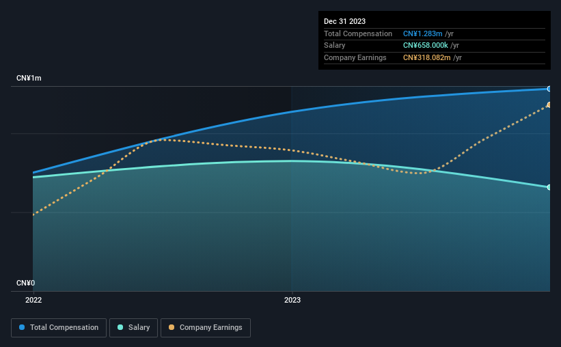This screenshot has height=347, width=561.
Task: Toggle the Total Compensation legend button
Action: coord(59,328)
